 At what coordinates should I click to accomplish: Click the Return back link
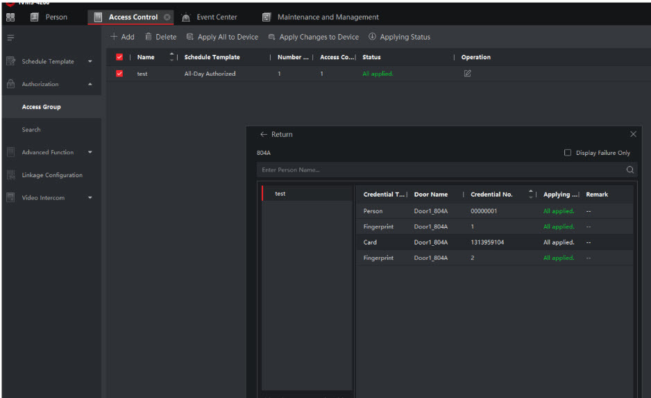pyautogui.click(x=276, y=135)
